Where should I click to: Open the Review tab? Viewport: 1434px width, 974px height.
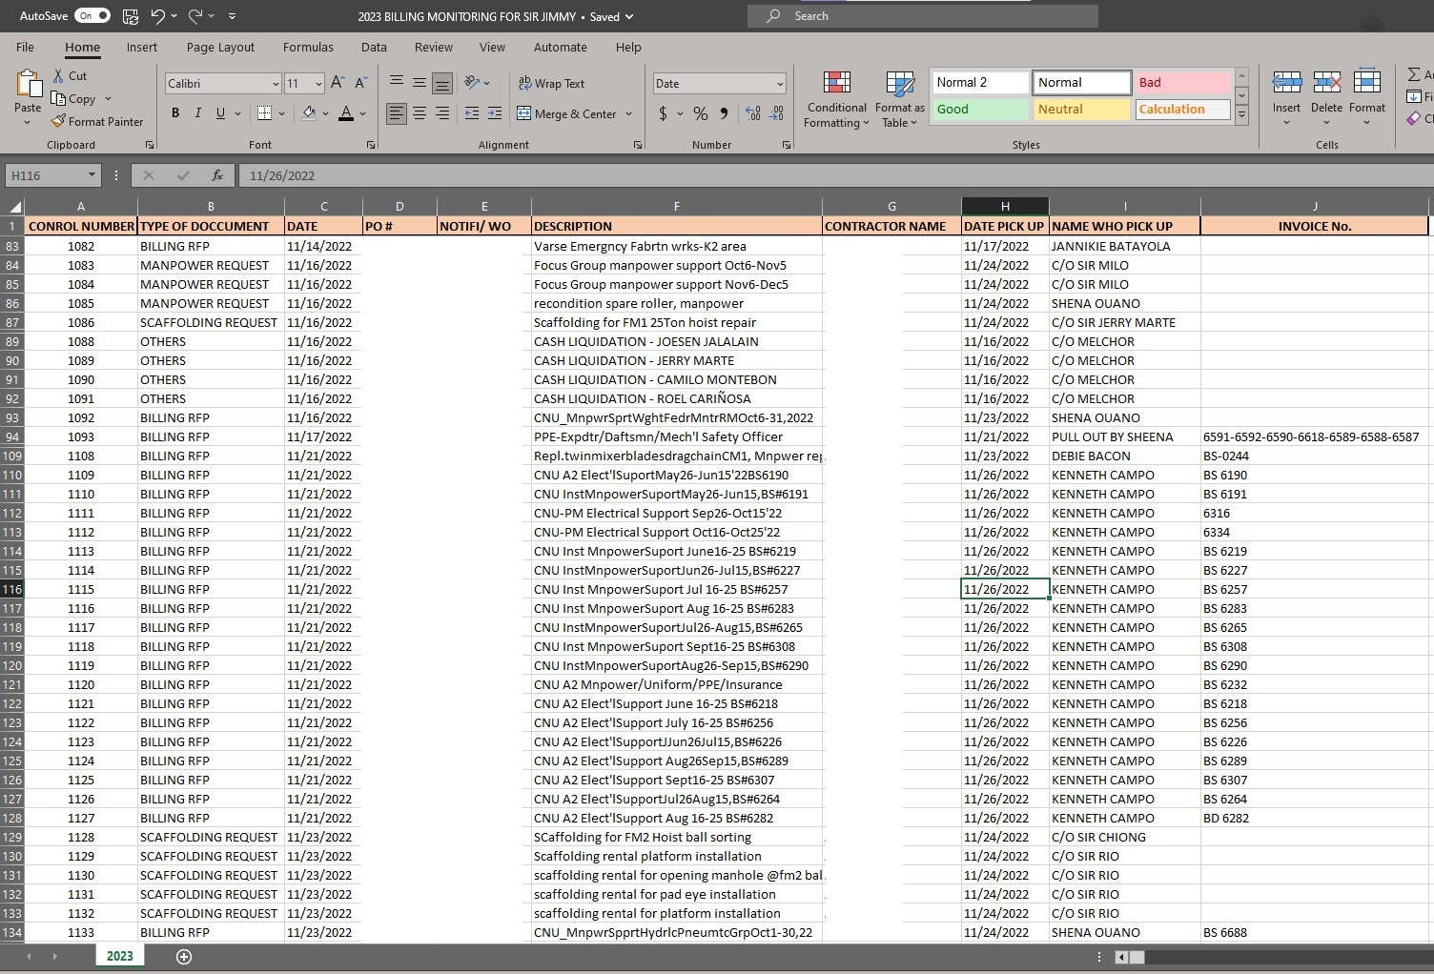click(434, 47)
